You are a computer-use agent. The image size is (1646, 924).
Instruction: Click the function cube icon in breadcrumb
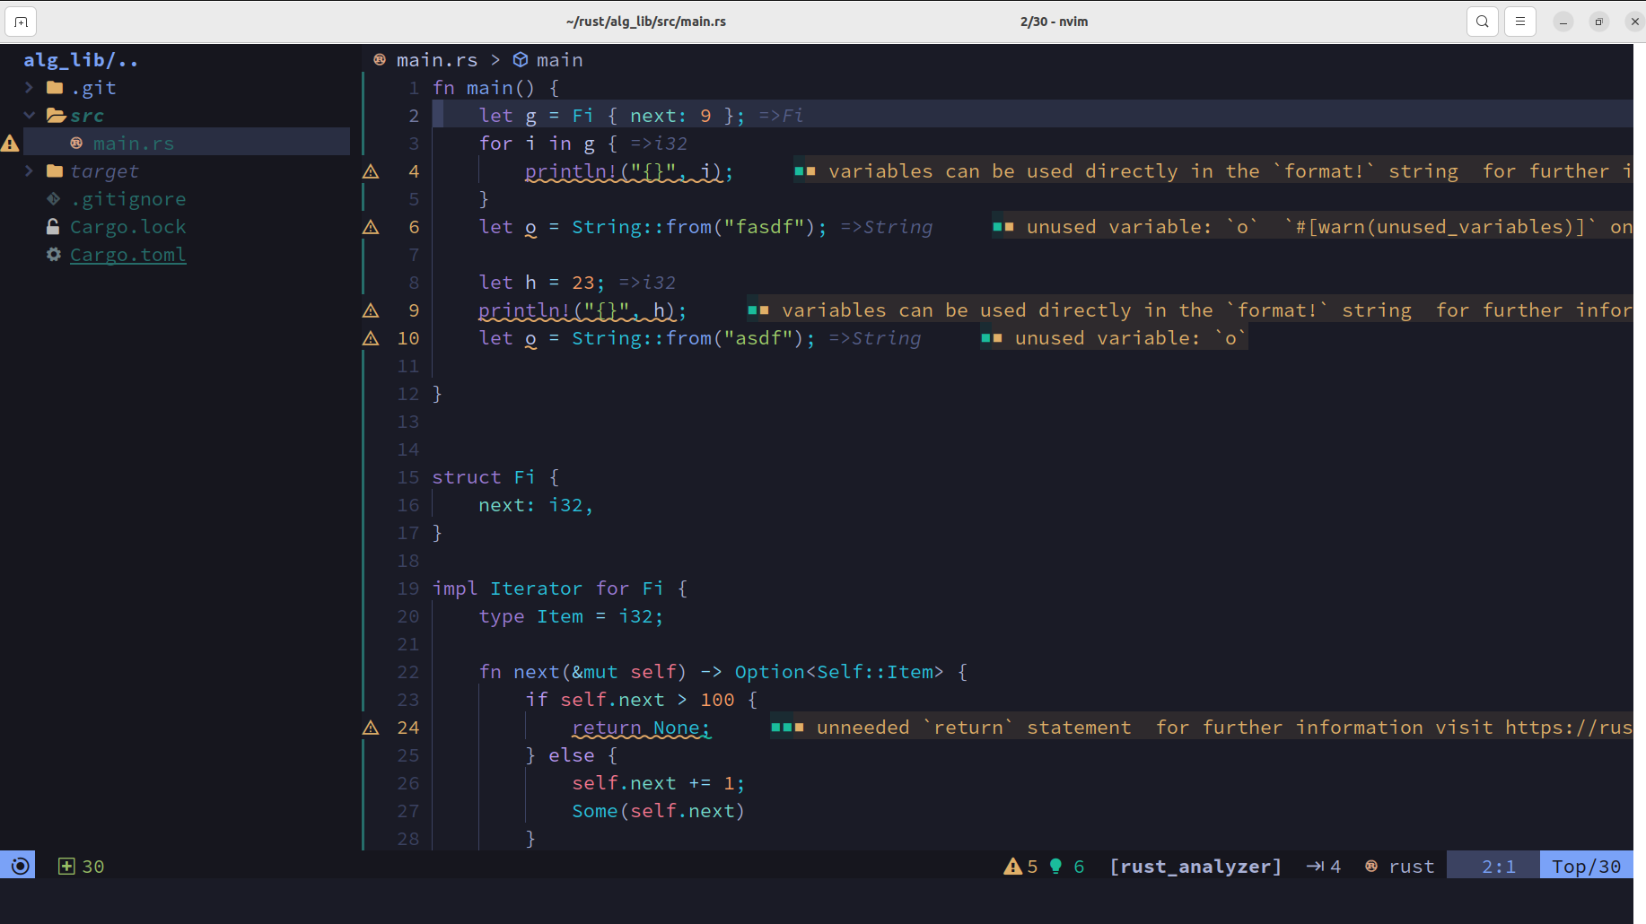521,60
